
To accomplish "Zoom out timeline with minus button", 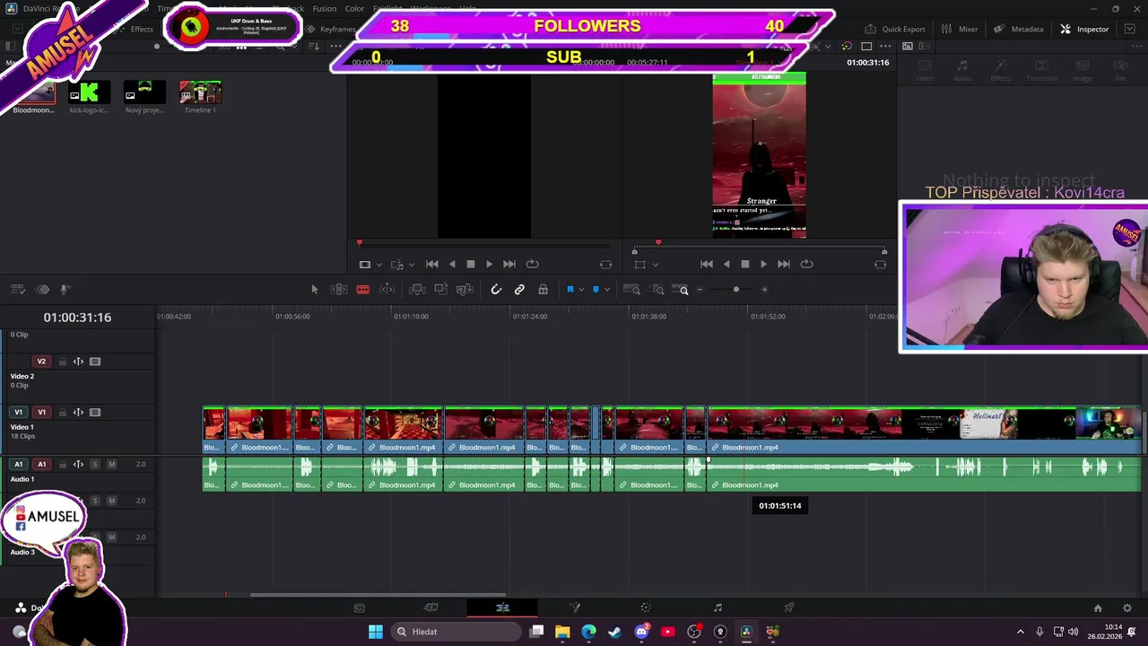I will 700,289.
